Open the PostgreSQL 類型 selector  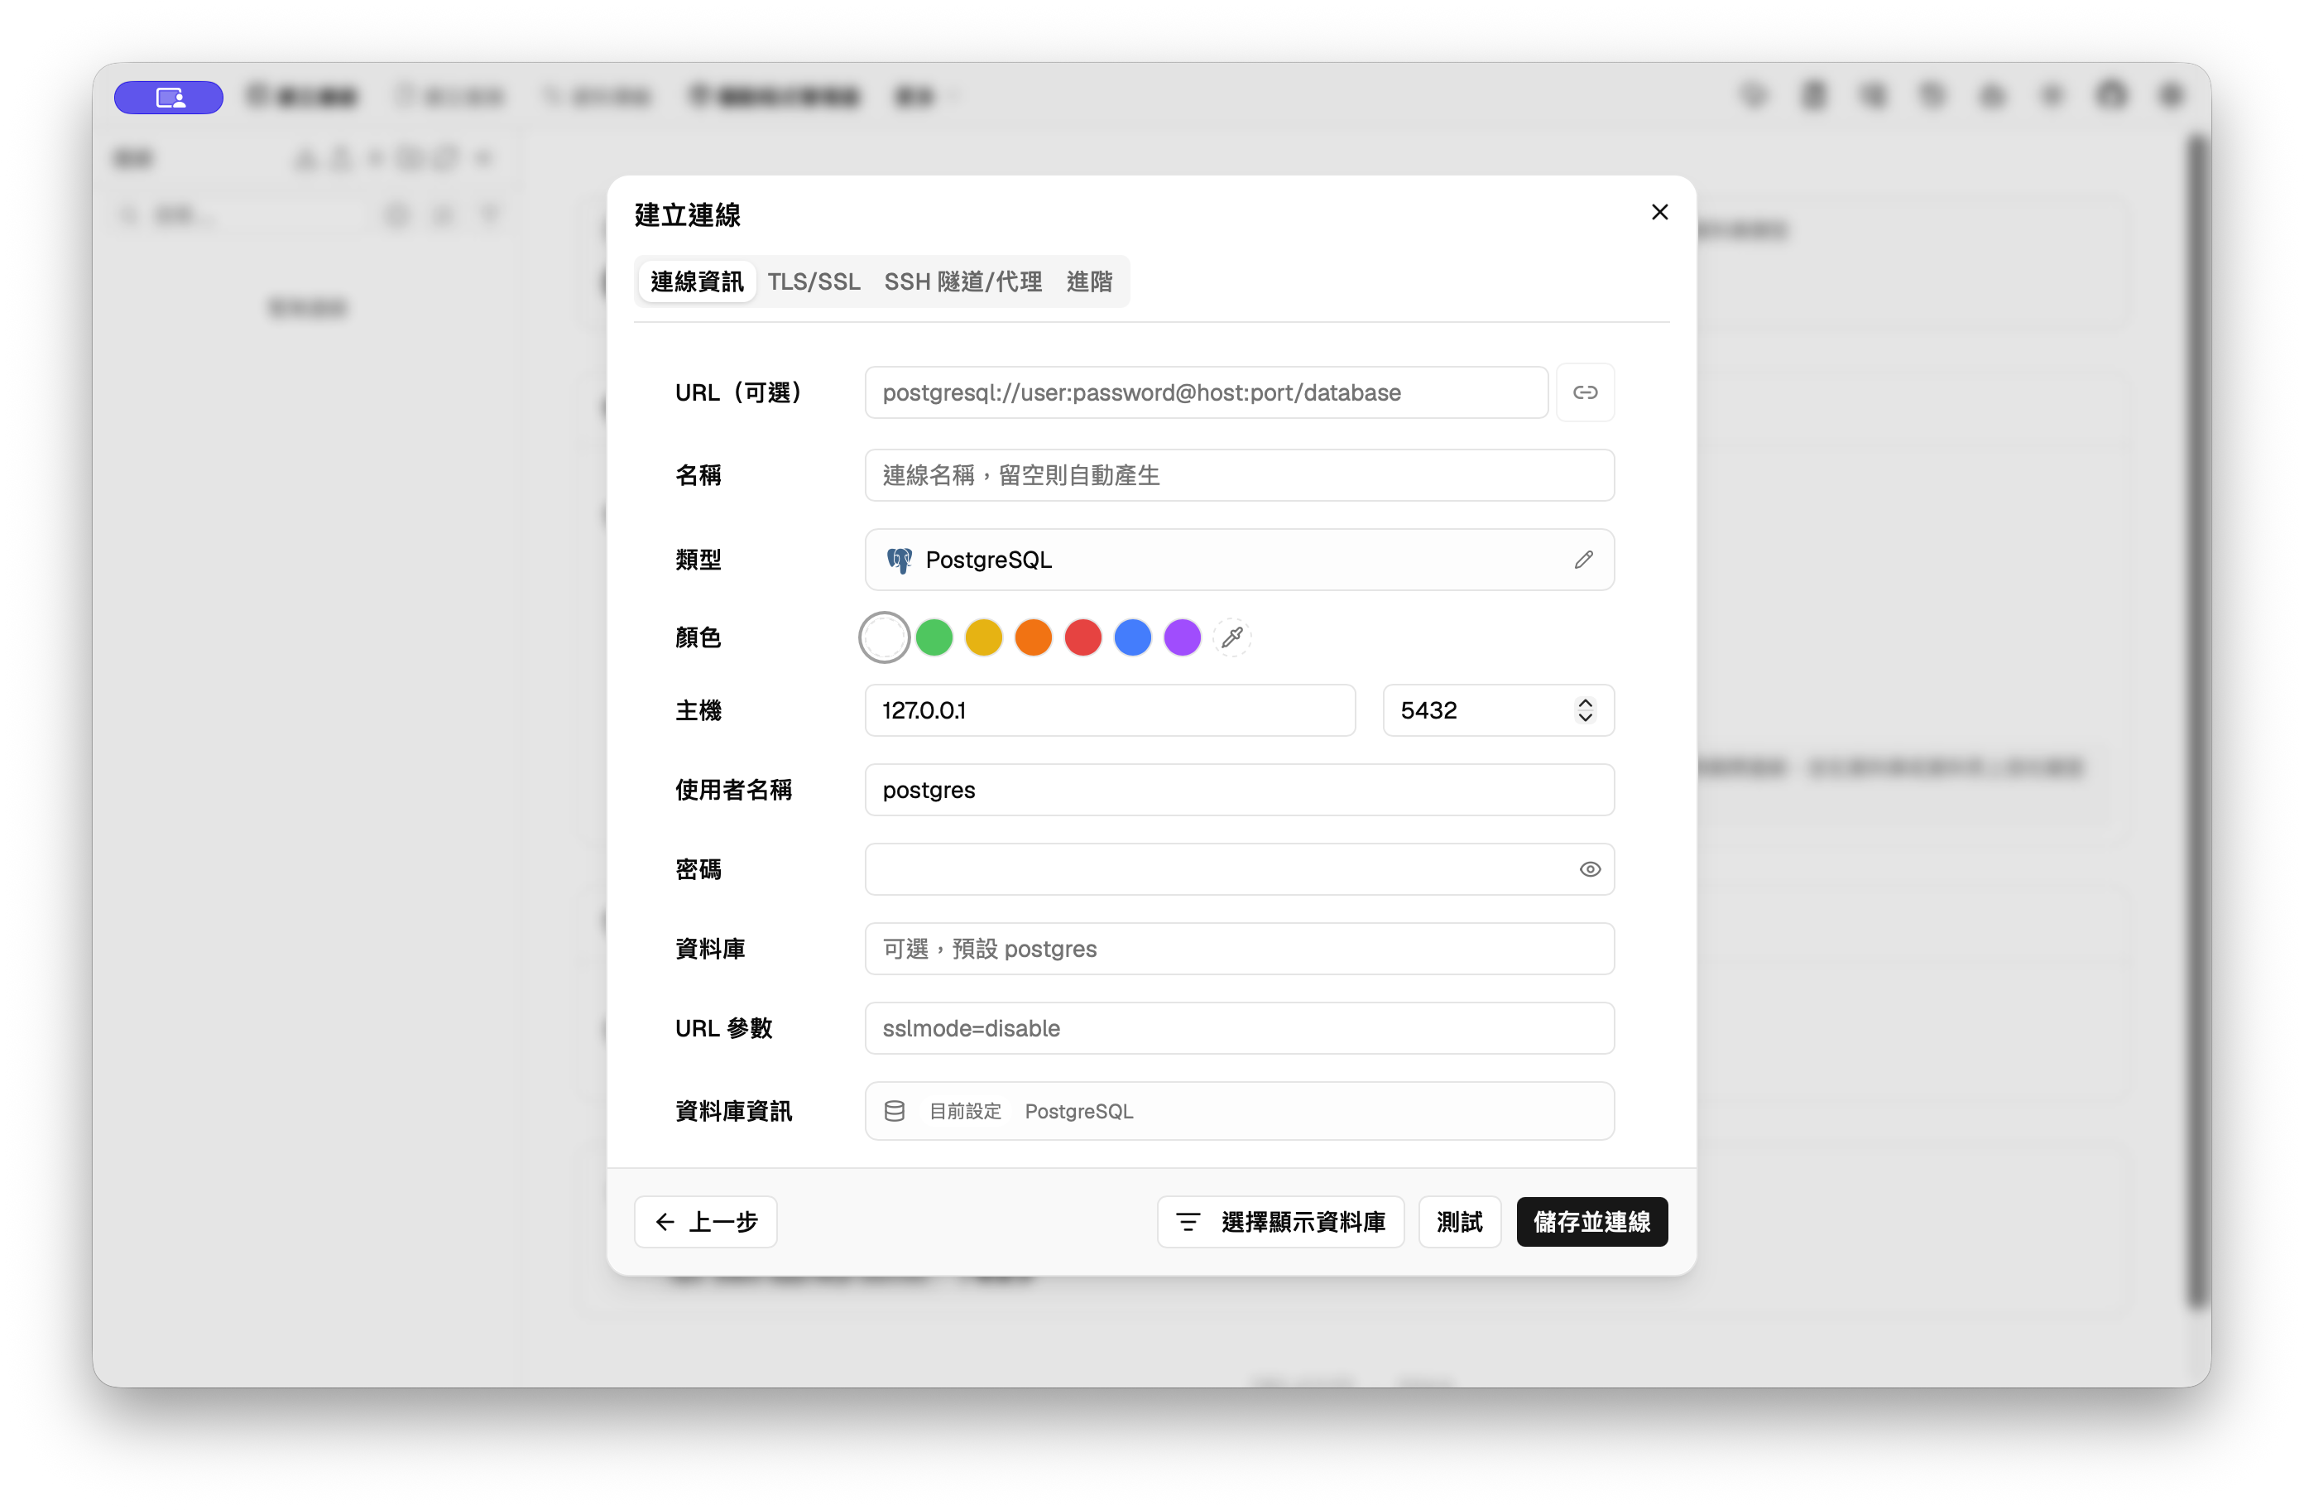tap(1239, 560)
